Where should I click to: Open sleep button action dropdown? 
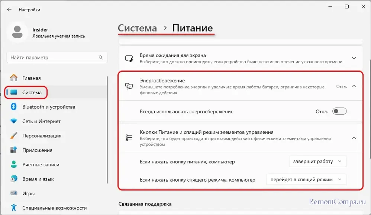click(x=306, y=179)
